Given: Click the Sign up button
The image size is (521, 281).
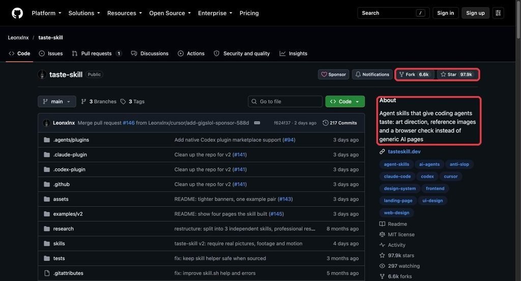Looking at the screenshot, I should click(x=475, y=13).
